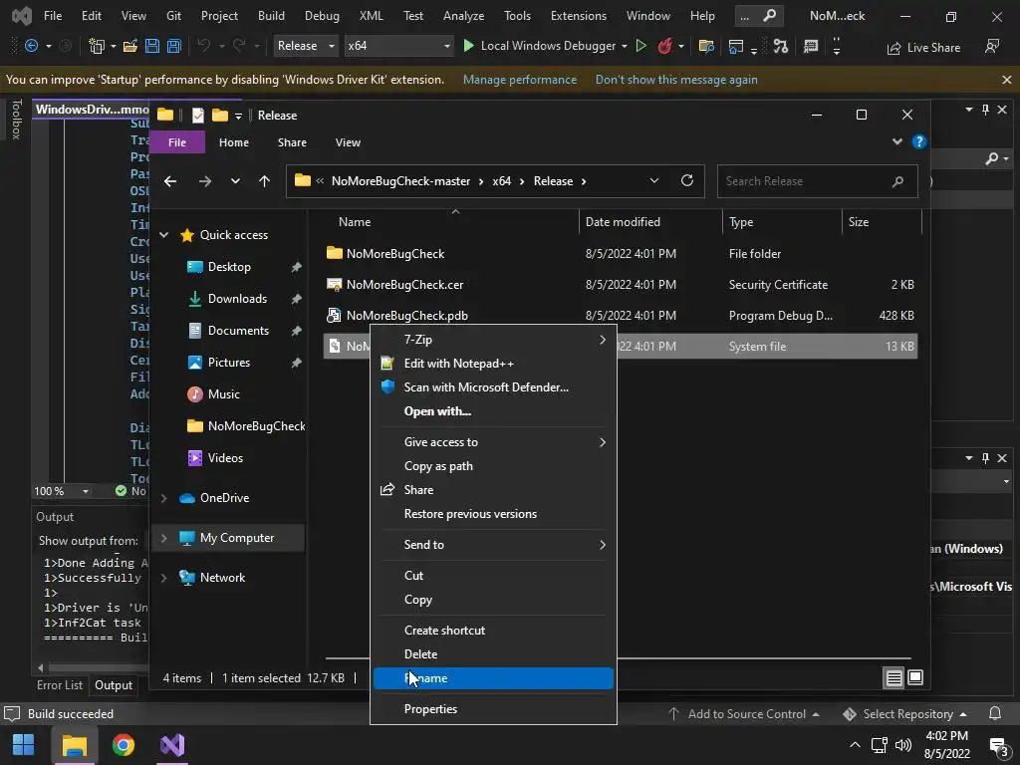
Task: Open Release configuration dropdown
Action: (305, 46)
